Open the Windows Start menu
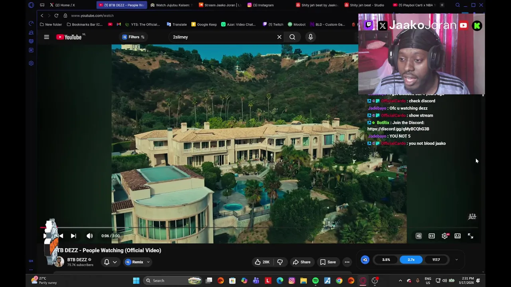Viewport: 511px width, 287px height. pyautogui.click(x=136, y=281)
